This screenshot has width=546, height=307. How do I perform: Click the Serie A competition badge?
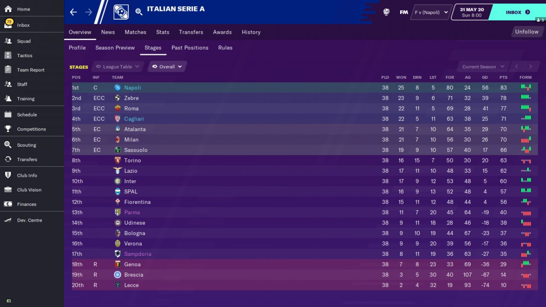(x=121, y=12)
